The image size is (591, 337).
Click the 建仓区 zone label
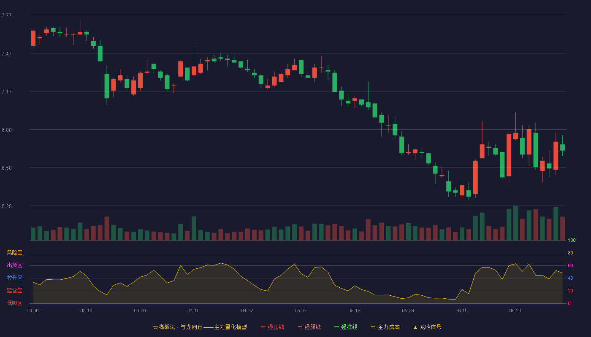click(14, 291)
